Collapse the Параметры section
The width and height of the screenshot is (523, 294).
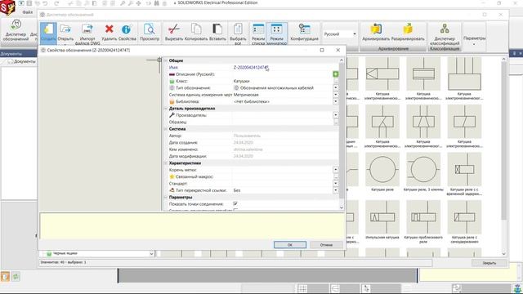[166, 198]
